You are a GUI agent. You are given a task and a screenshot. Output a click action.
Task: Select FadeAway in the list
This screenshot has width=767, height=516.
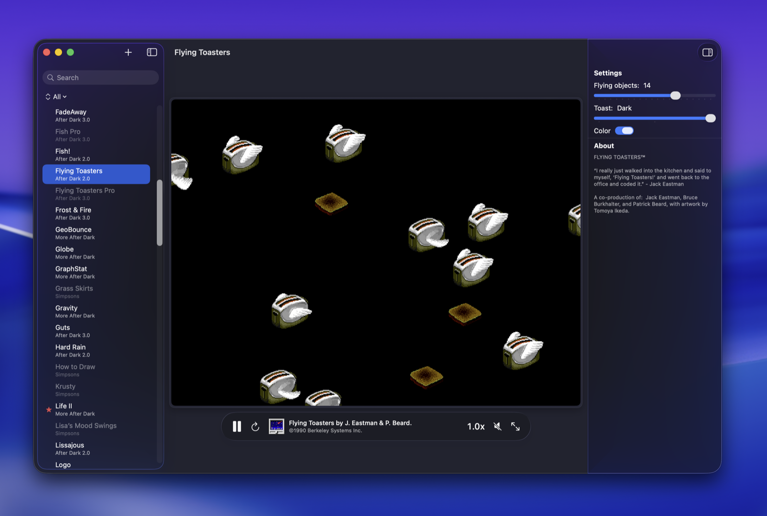(x=96, y=115)
